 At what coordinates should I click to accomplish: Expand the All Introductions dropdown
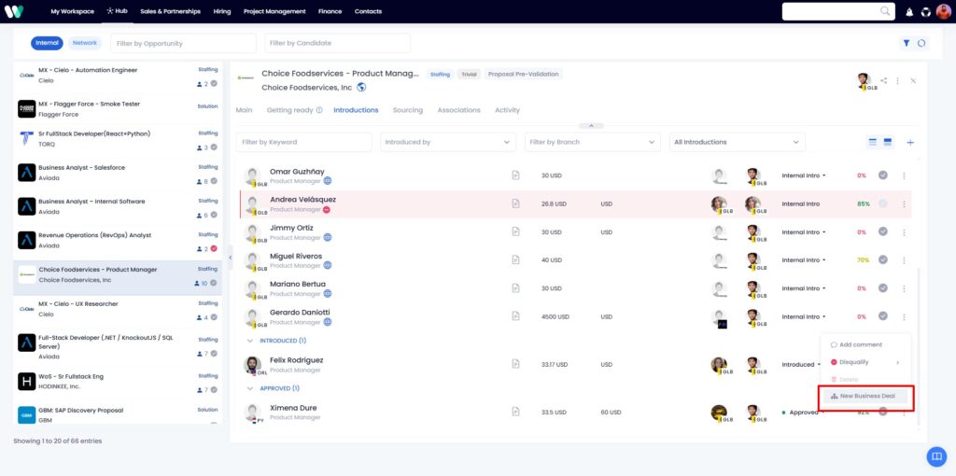(x=738, y=142)
